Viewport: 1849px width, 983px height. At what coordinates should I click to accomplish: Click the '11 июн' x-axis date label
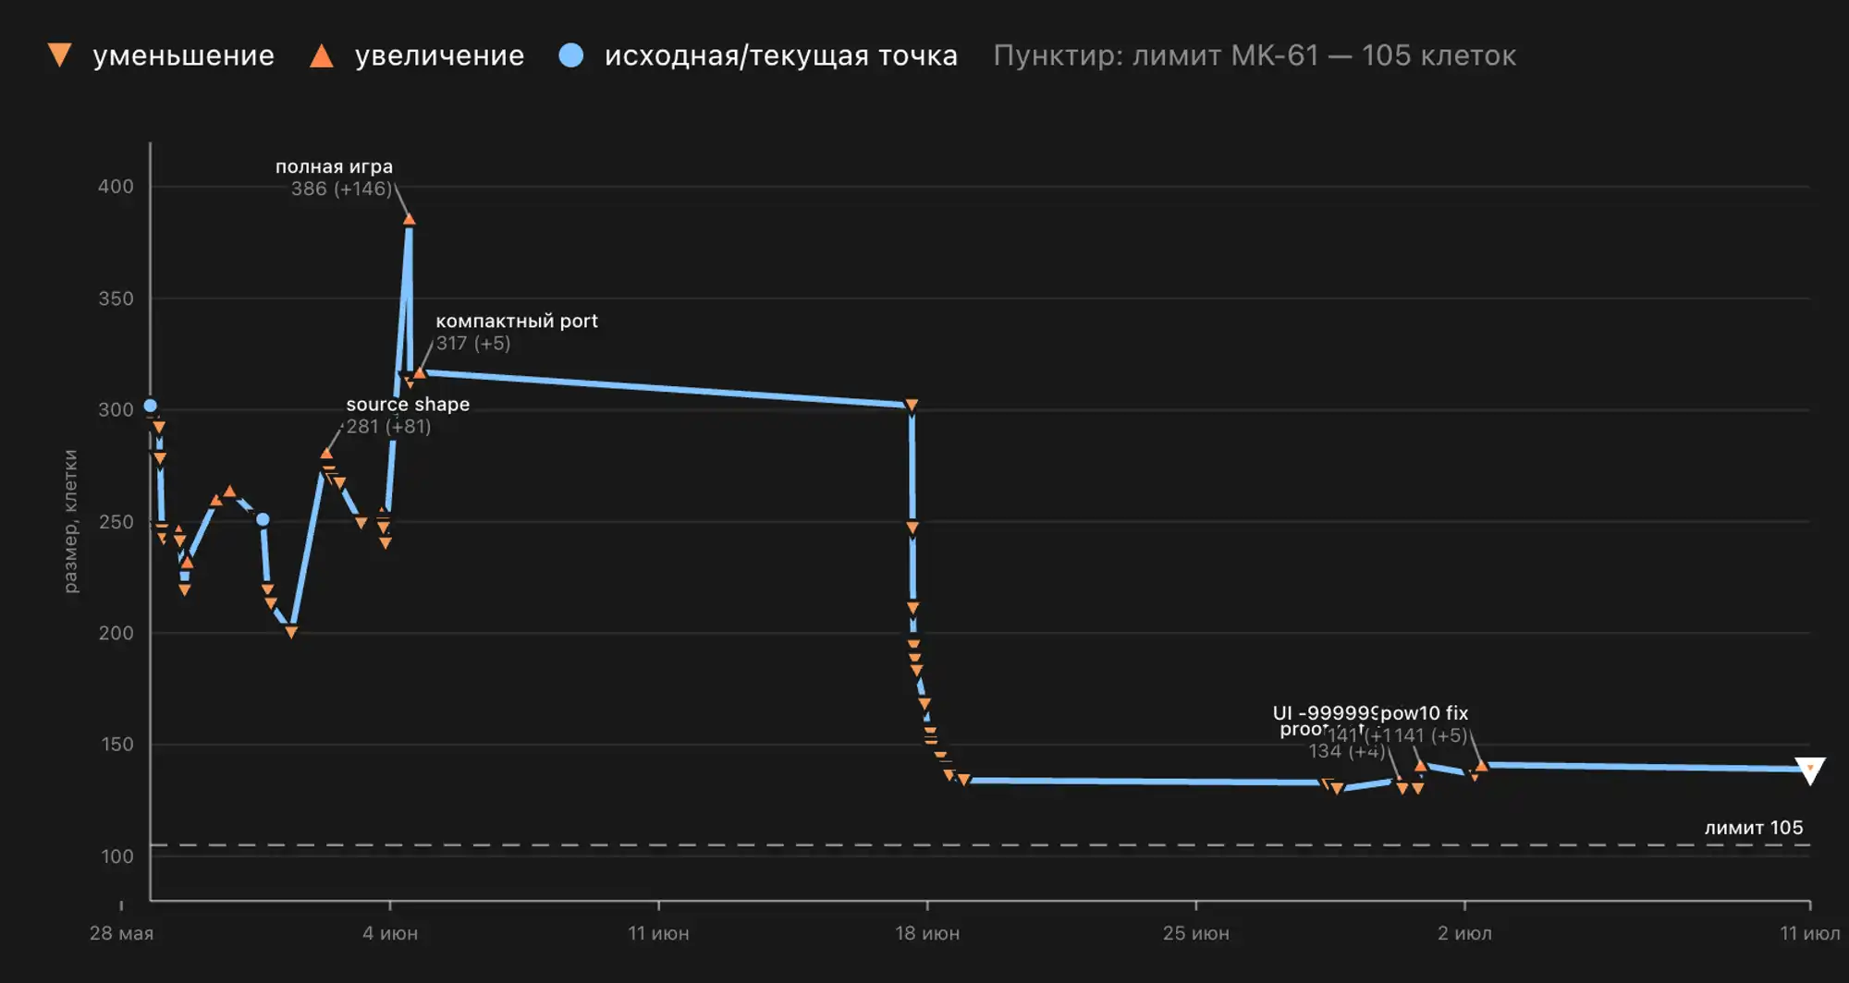(658, 933)
